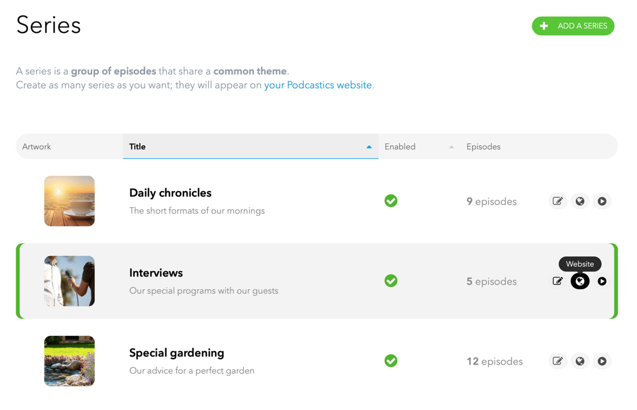
Task: Toggle enabled checkmark for Daily chronicles
Action: (391, 201)
